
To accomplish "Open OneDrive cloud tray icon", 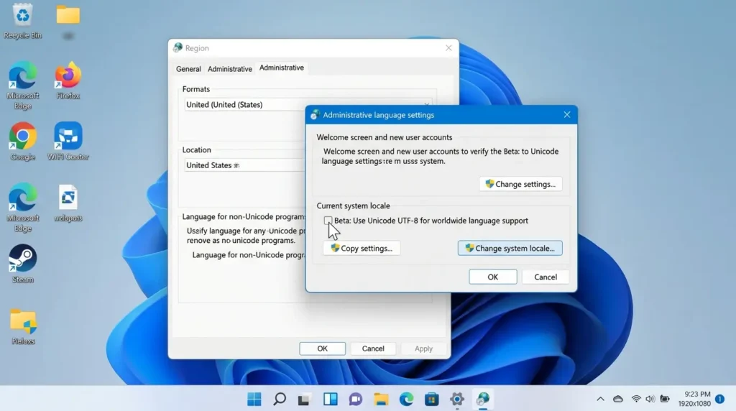I will 618,399.
